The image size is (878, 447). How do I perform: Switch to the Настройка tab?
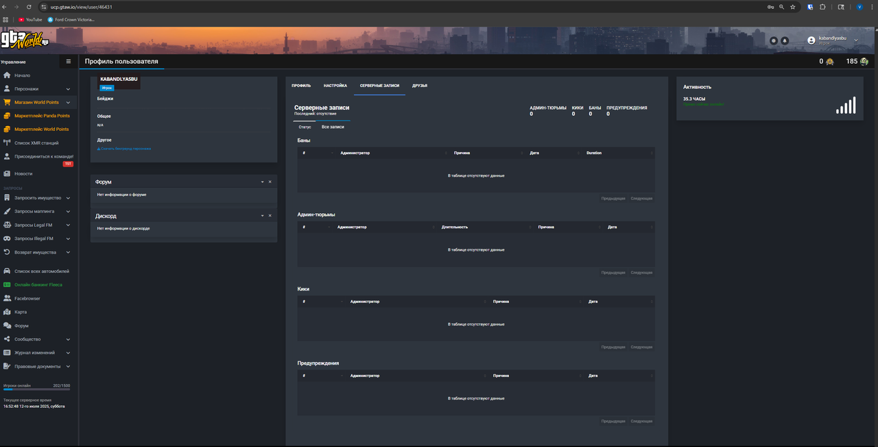point(335,86)
